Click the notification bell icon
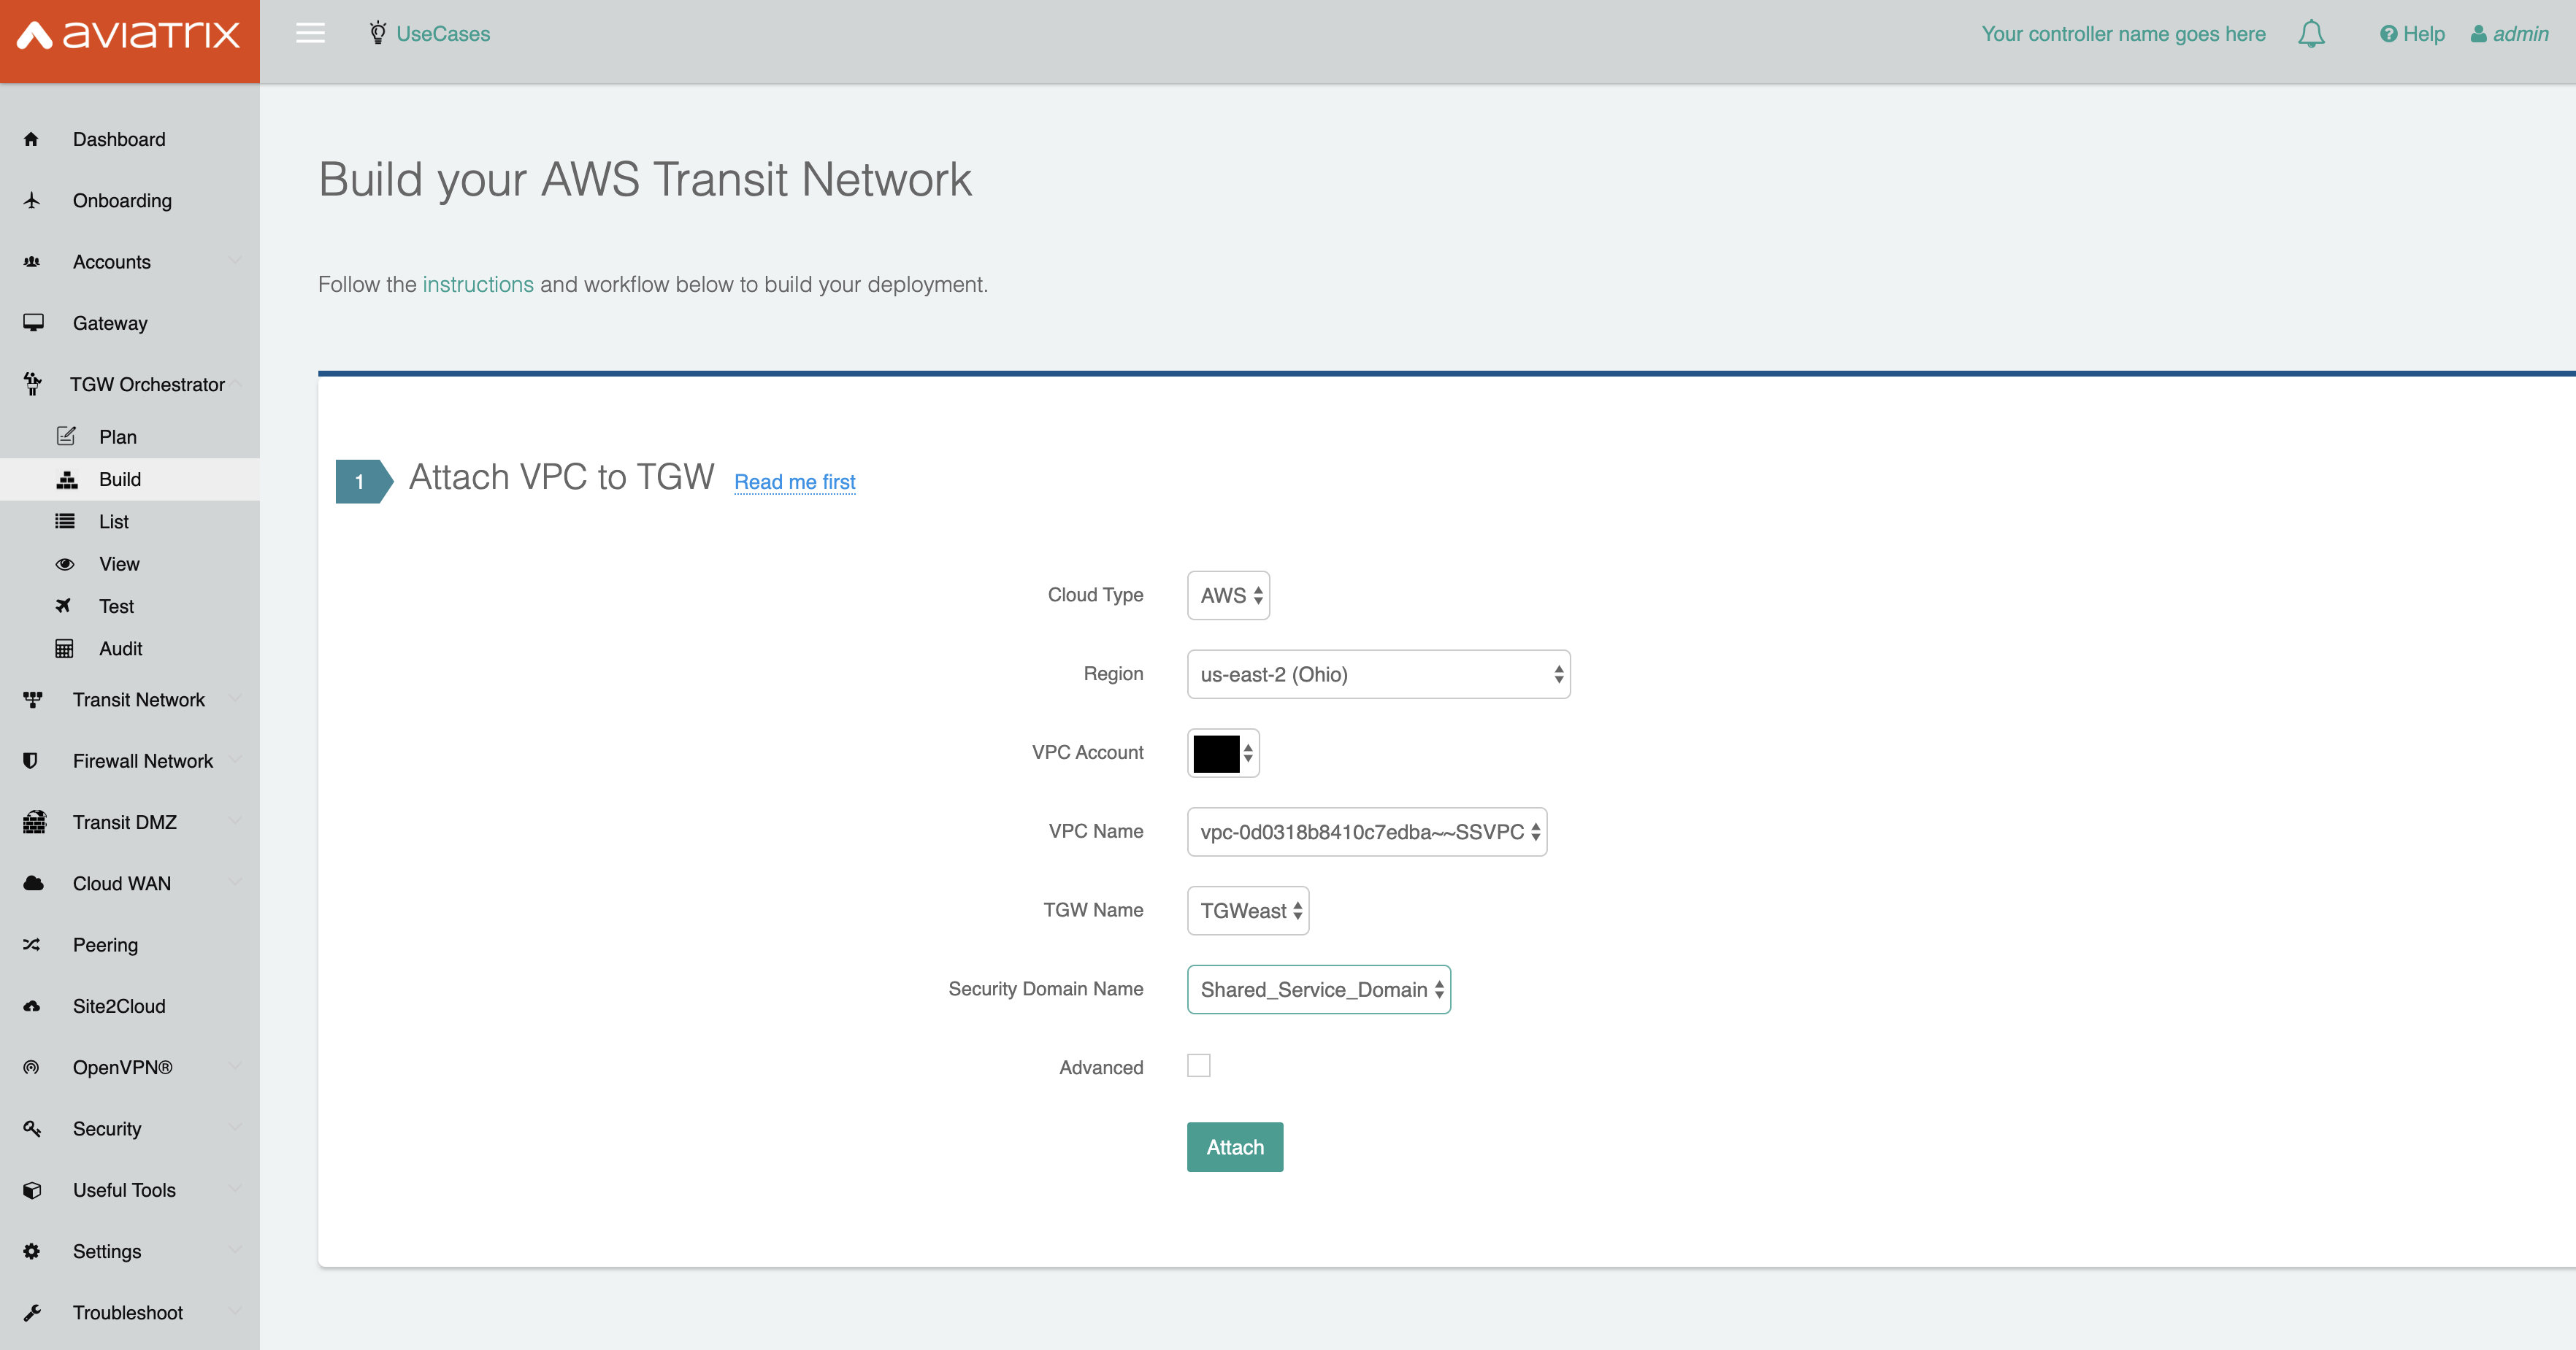The image size is (2576, 1350). click(2311, 34)
